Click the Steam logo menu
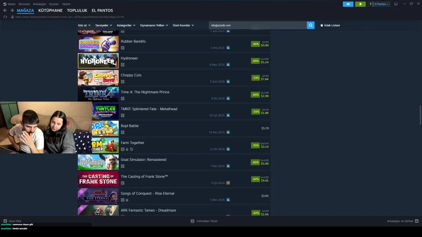 (x=9, y=4)
